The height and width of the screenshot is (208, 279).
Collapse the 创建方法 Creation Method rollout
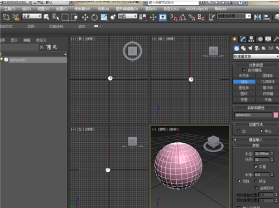pyautogui.click(x=256, y=124)
